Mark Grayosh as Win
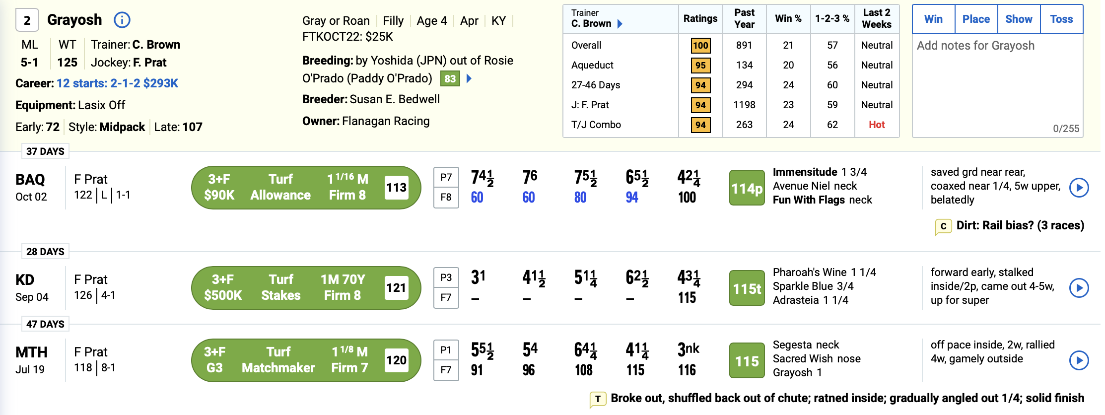The height and width of the screenshot is (415, 1105). click(933, 19)
